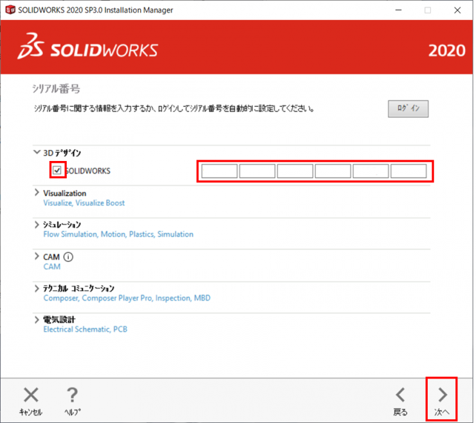
Task: Collapse the 3D デザイン section
Action: [x=37, y=152]
